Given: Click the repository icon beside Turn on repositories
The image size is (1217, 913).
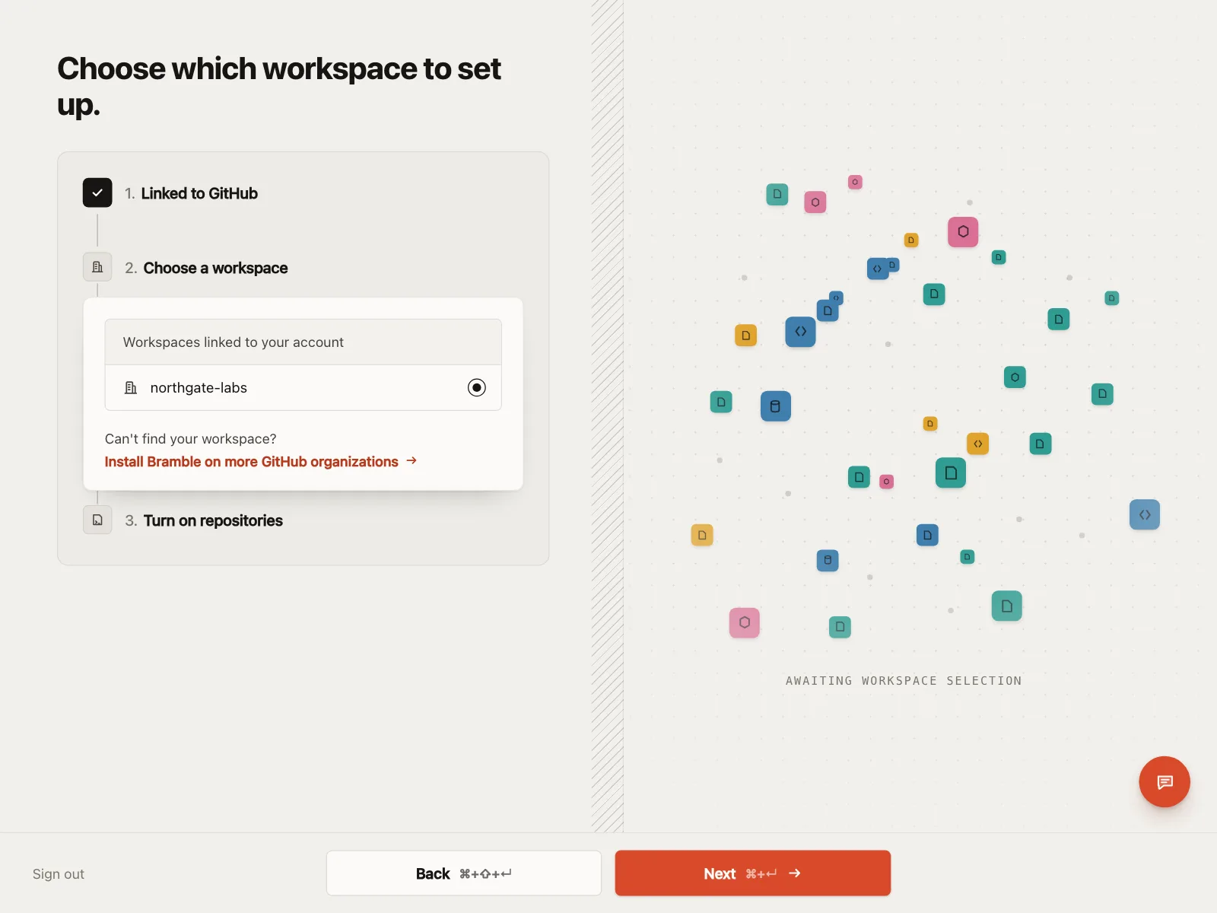Looking at the screenshot, I should pos(97,520).
